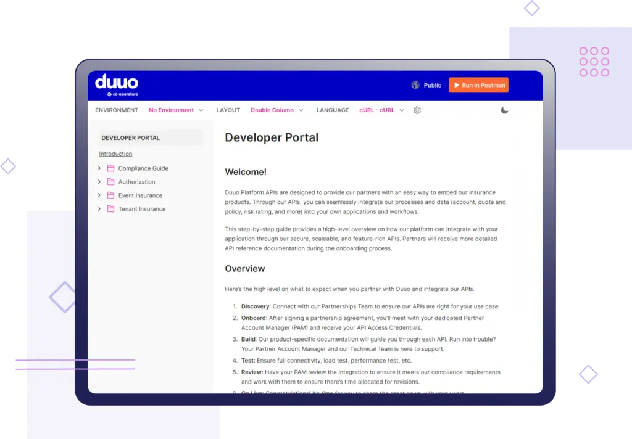
Task: Click the globe icon next to Public
Action: pyautogui.click(x=417, y=85)
